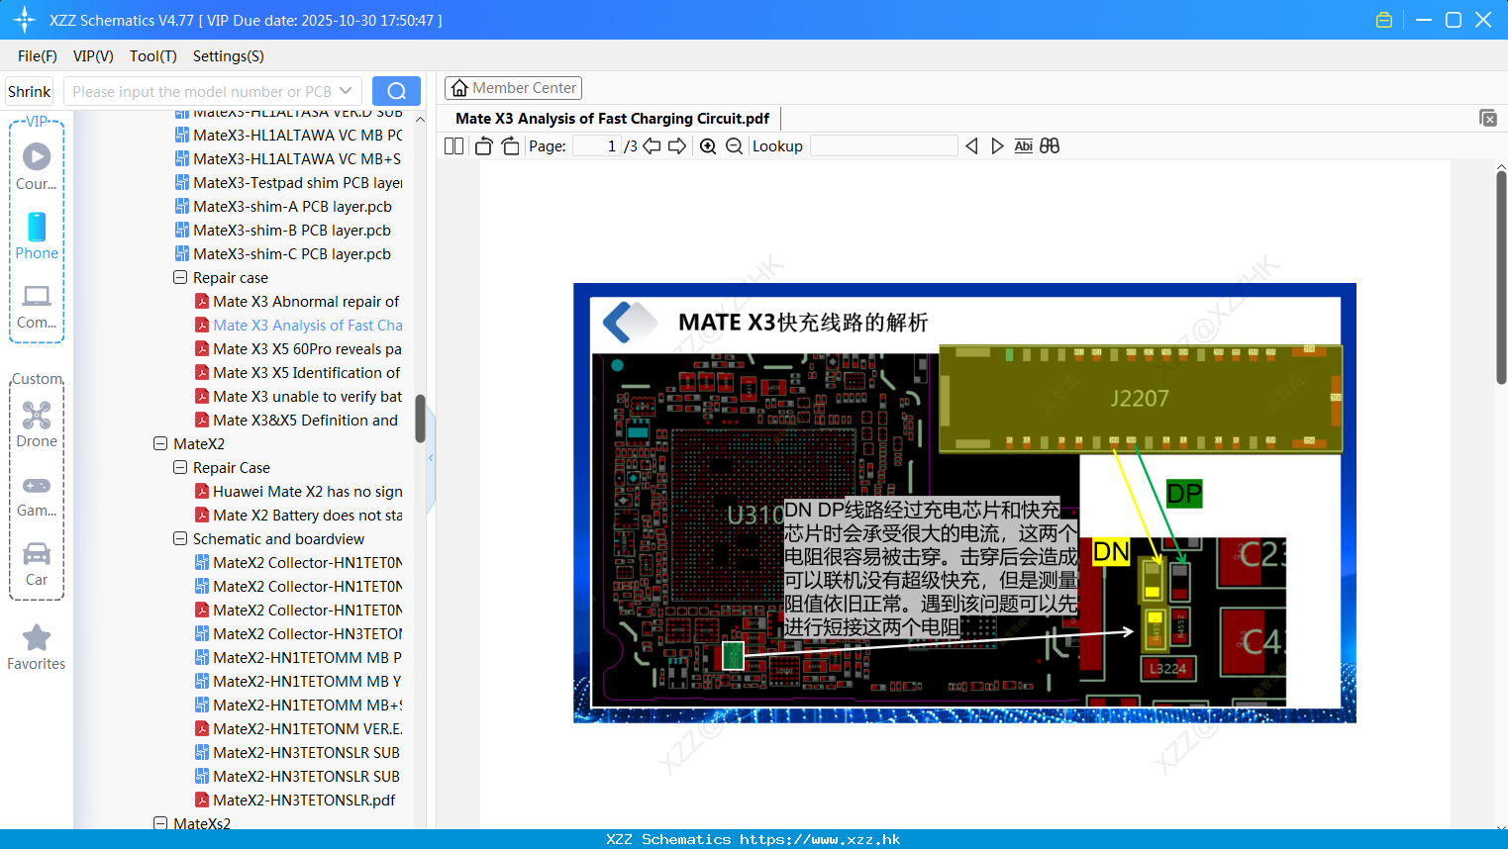Open the Car category

(x=37, y=564)
